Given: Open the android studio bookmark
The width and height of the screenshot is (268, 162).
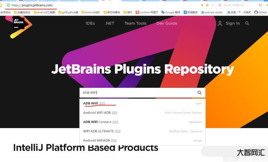Looking at the screenshot, I should [x=211, y=12].
